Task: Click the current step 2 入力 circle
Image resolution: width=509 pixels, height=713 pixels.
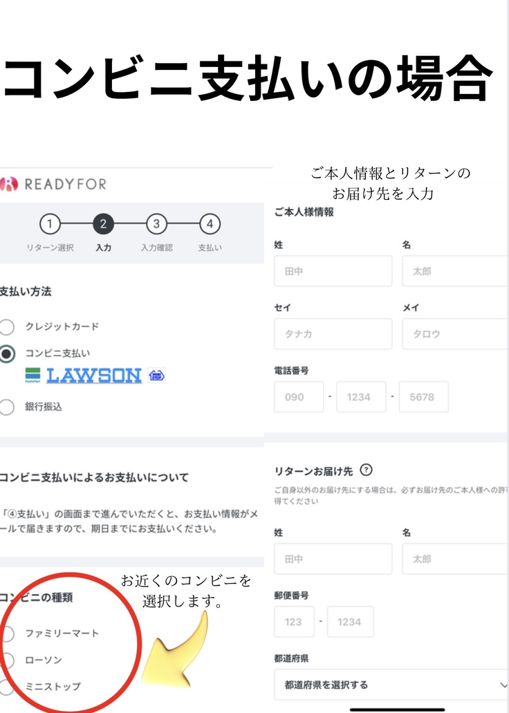Action: (x=102, y=224)
